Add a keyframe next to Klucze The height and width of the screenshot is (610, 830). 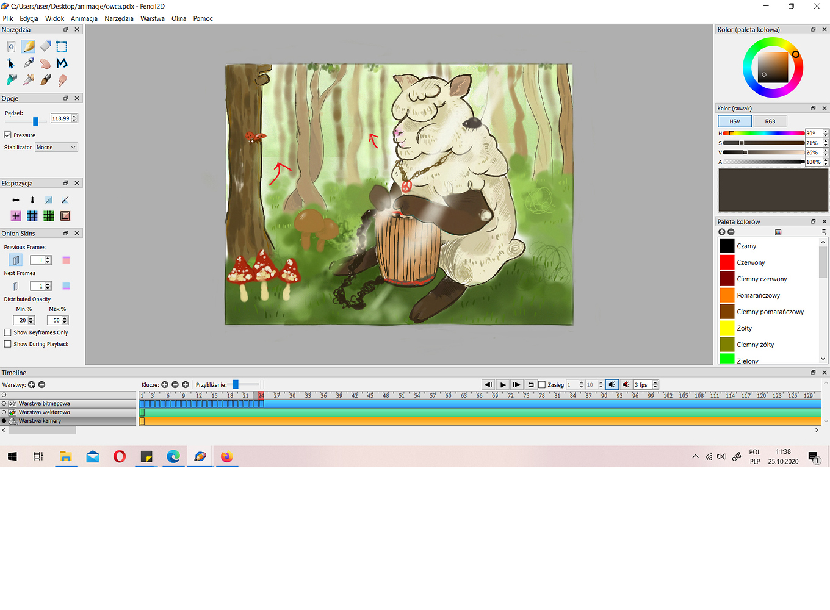[x=165, y=384]
